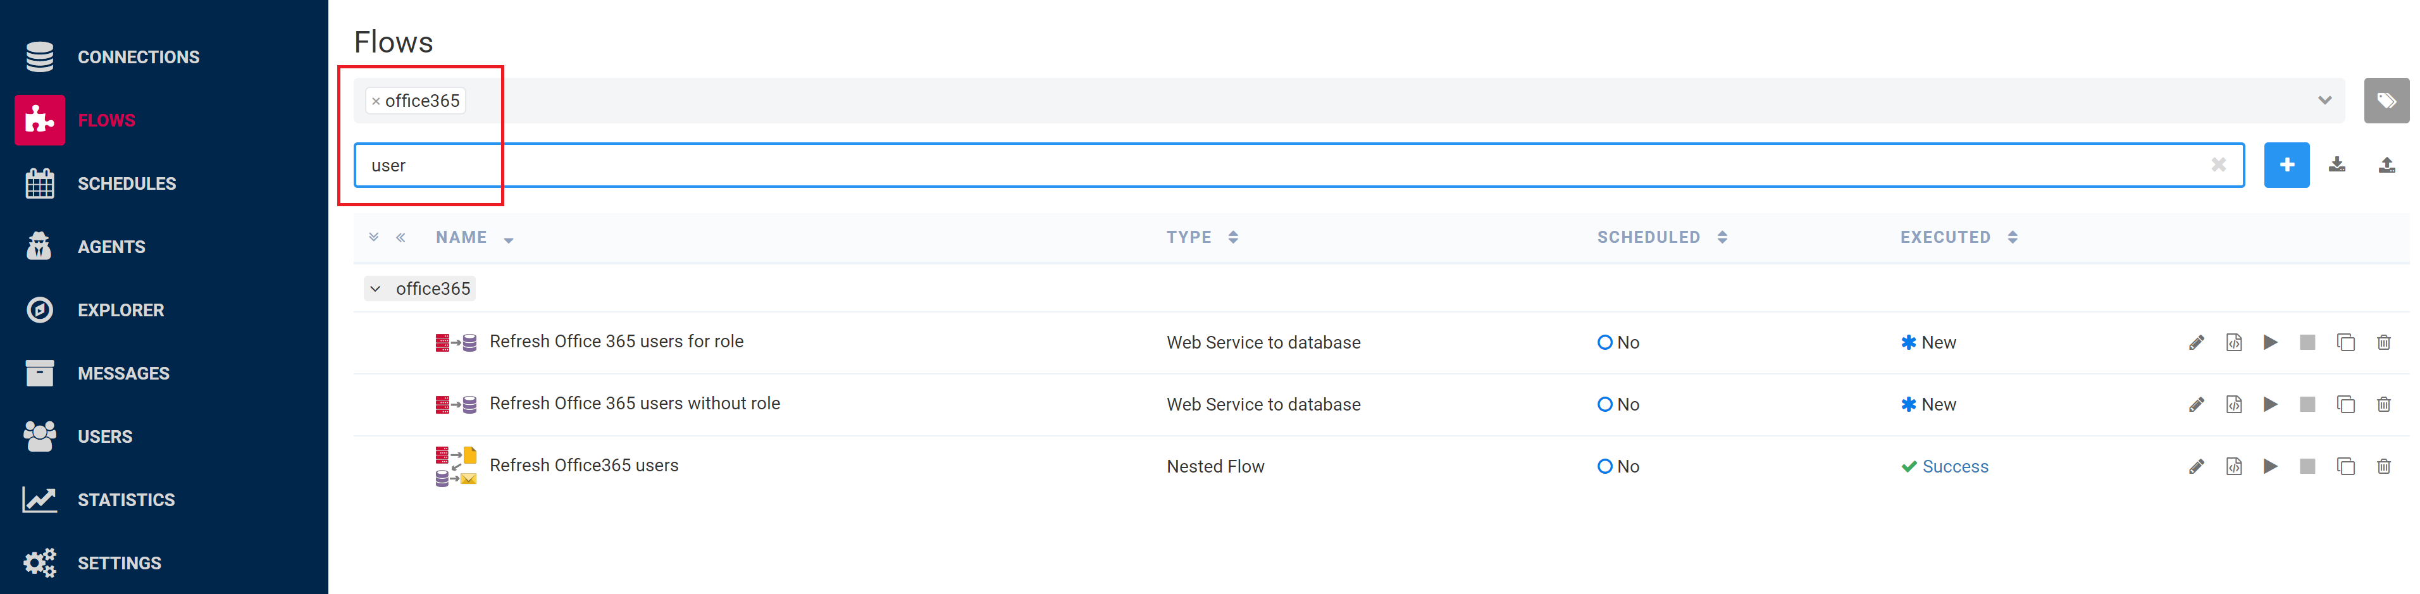Image resolution: width=2420 pixels, height=594 pixels.
Task: Click No schedule status for Refresh Office365 users
Action: pos(1618,467)
